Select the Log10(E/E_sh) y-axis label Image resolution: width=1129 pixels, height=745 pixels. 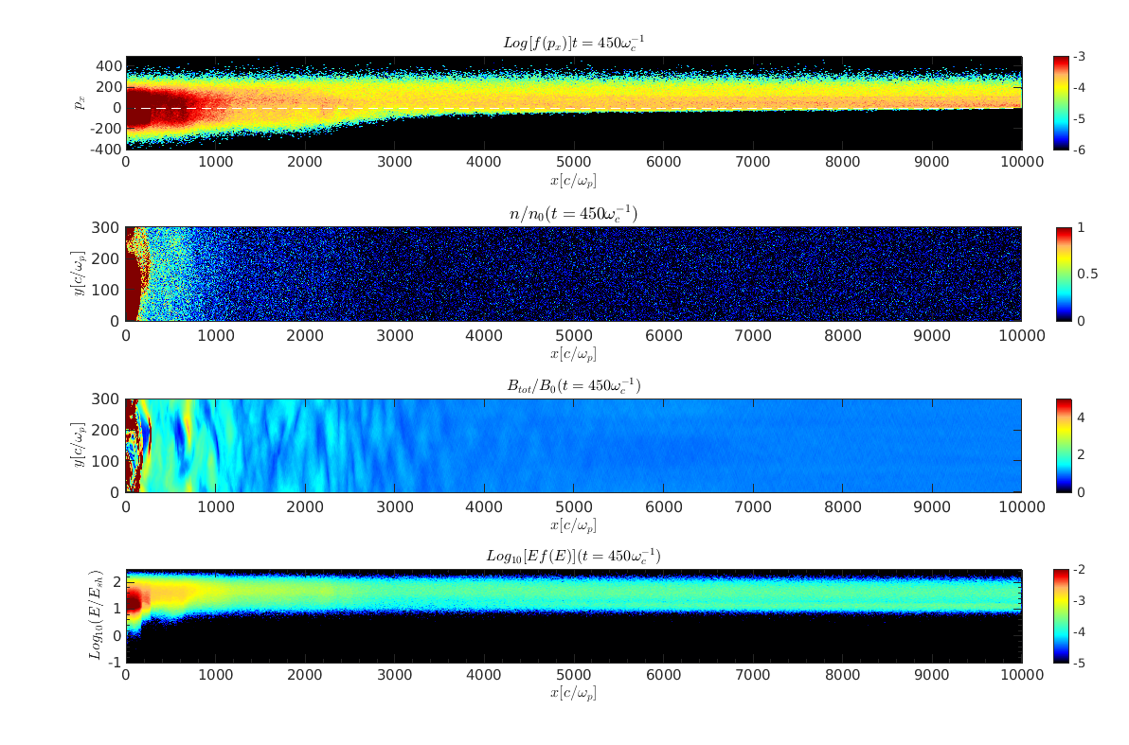tap(95, 615)
